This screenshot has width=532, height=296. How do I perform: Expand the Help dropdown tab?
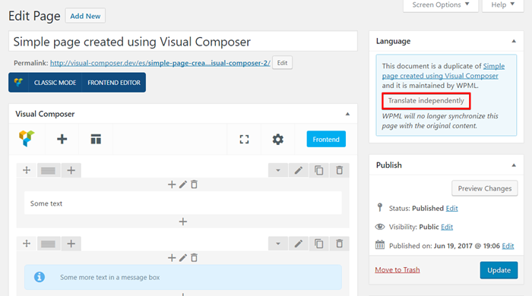pos(503,5)
